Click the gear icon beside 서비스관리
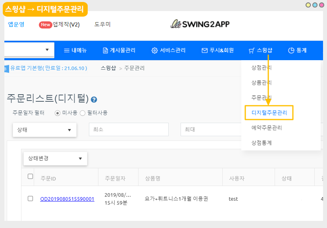The image size is (327, 228). (155, 50)
